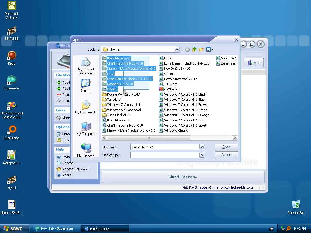Go to My Documents in places bar
Screen dimensions: 311x233
[86, 107]
